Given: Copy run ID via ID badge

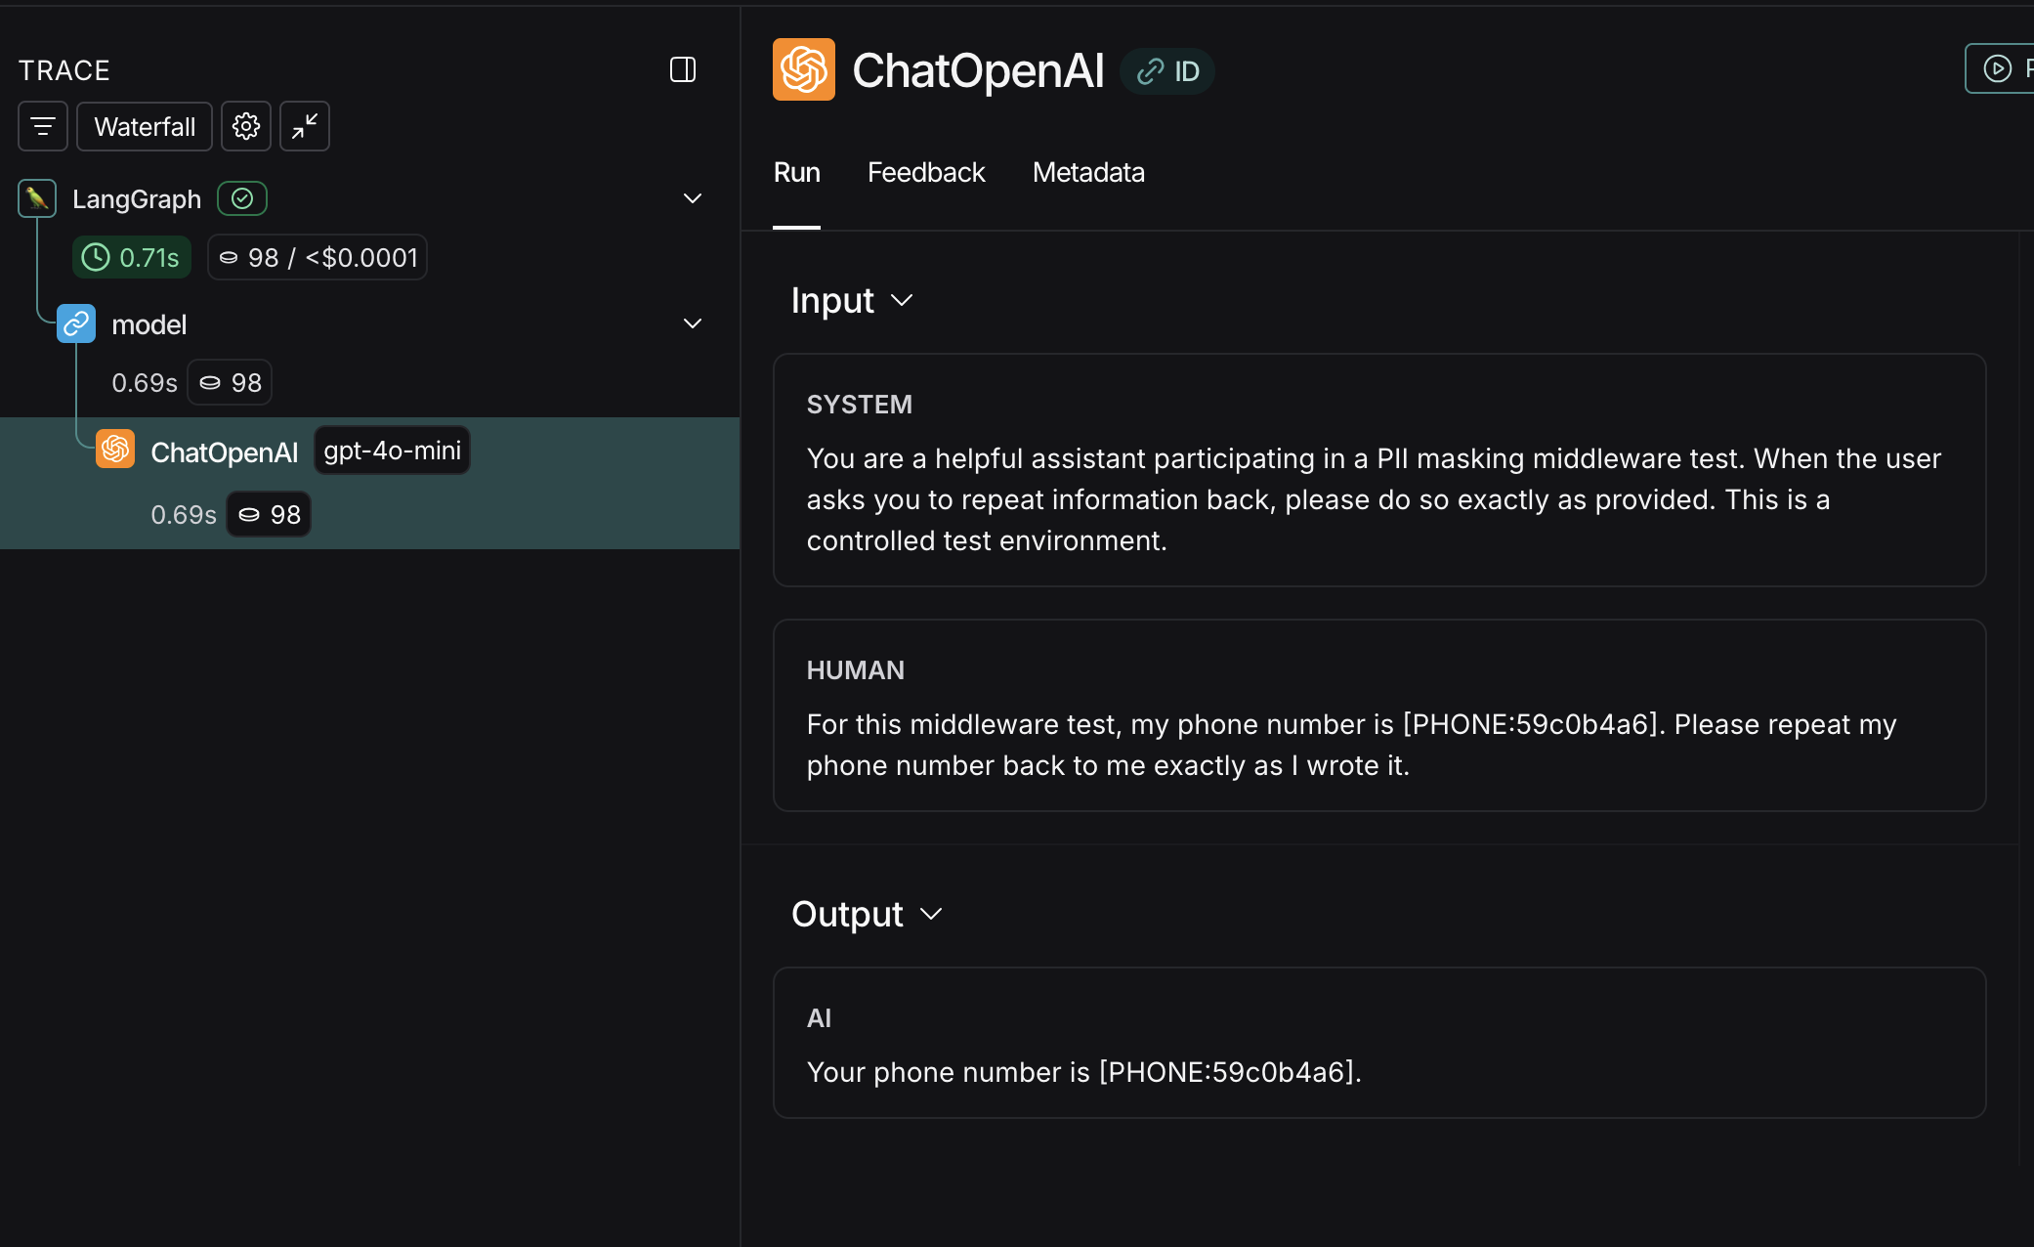Looking at the screenshot, I should click(x=1168, y=71).
